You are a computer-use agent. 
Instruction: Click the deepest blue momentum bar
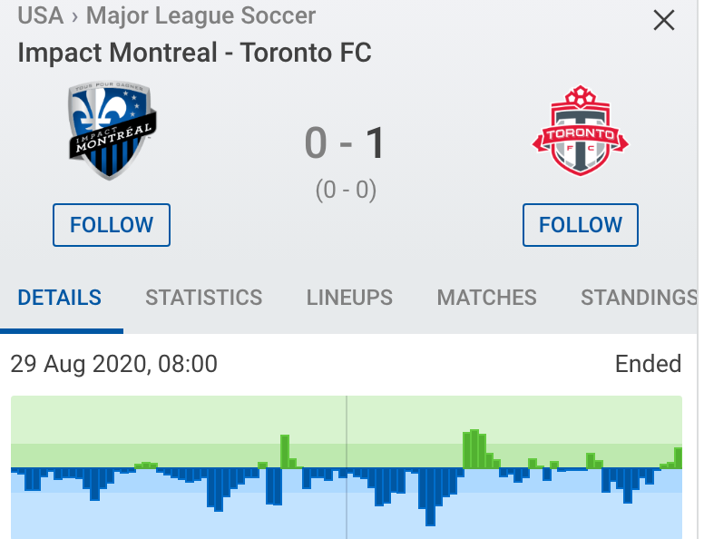430,496
